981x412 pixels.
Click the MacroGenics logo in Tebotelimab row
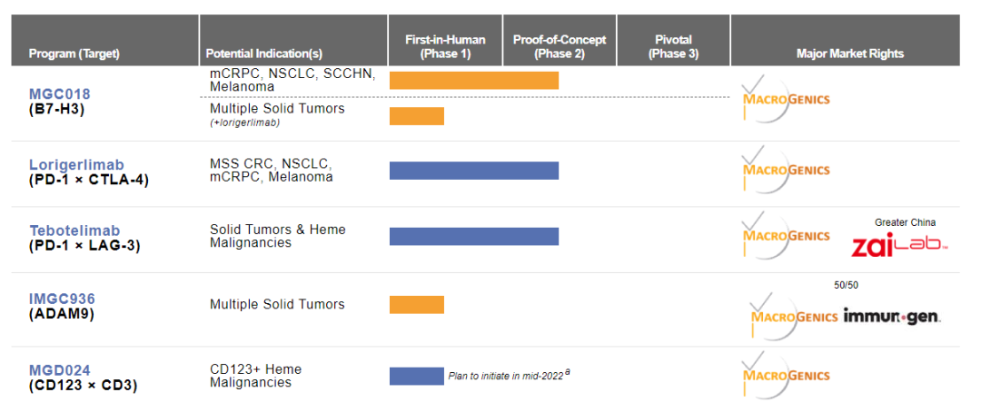785,235
